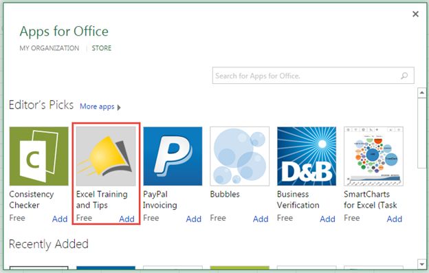Click the Consistency Checker title text
Image resolution: width=429 pixels, height=273 pixels.
(32, 199)
